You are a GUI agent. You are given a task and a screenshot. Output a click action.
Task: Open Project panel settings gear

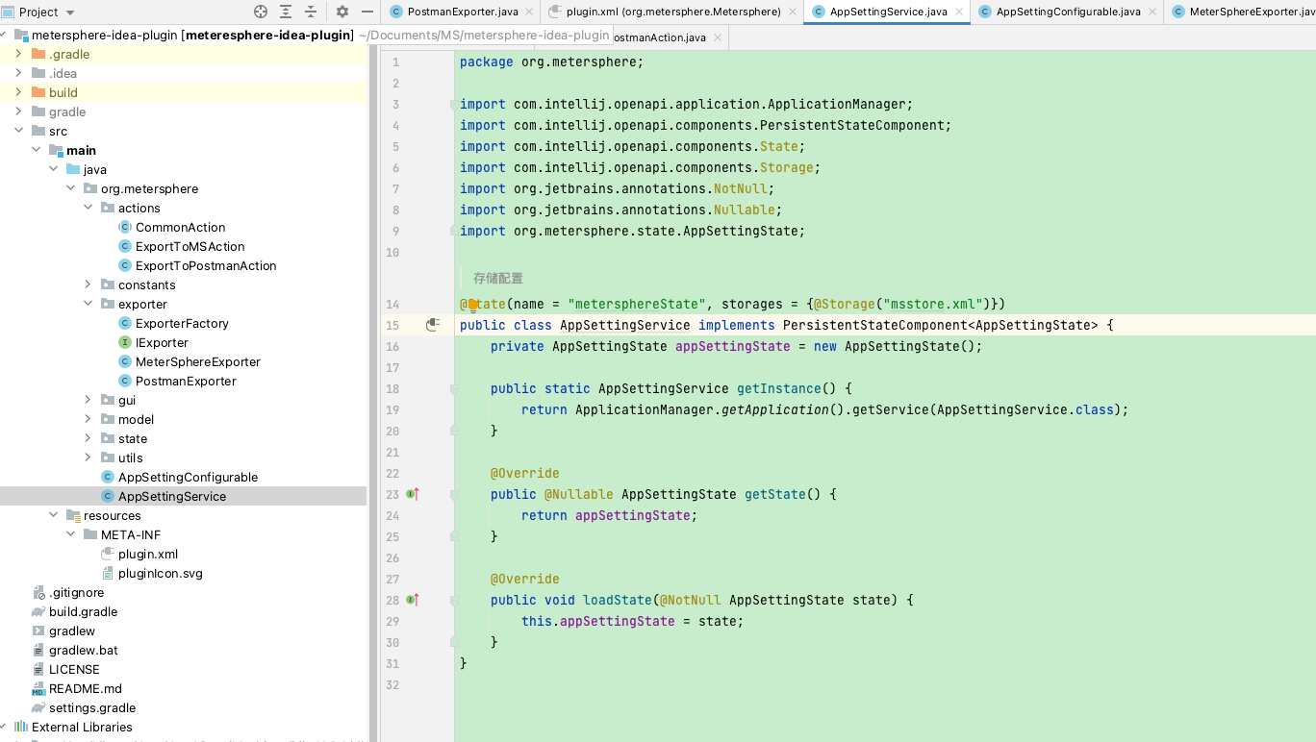[x=342, y=12]
